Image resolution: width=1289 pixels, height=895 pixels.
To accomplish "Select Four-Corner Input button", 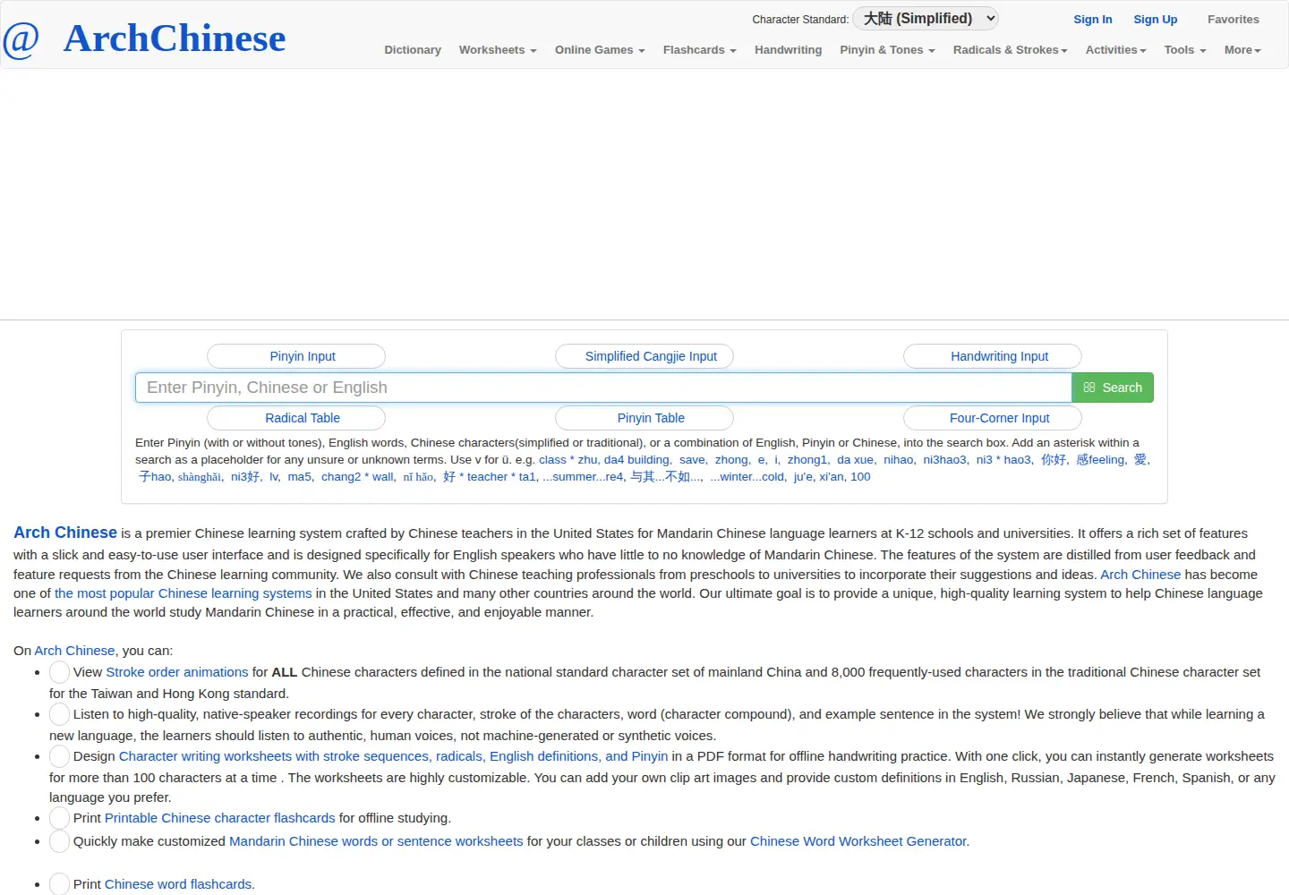I will [x=993, y=418].
